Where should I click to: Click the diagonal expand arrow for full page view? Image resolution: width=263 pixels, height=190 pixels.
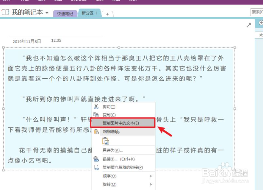point(249,25)
